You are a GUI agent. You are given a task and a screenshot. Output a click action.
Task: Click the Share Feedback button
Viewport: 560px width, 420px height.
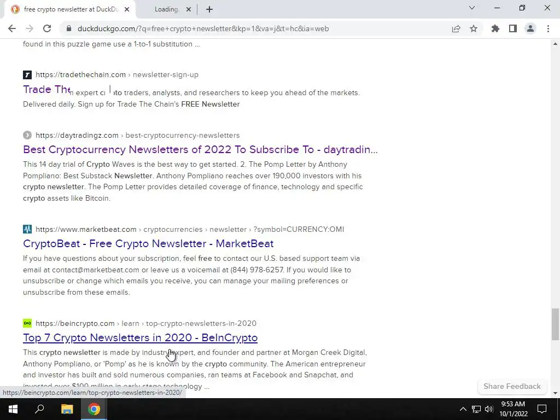coord(512,386)
